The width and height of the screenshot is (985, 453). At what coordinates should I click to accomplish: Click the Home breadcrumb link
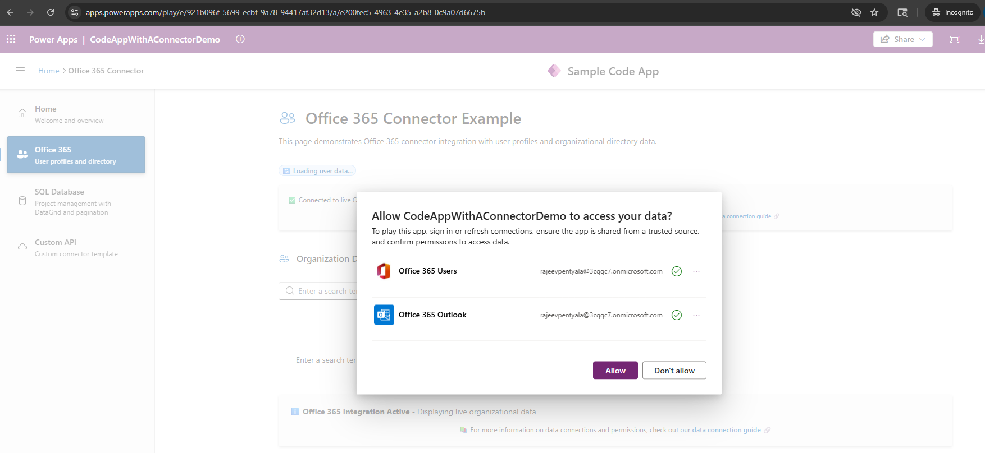tap(48, 71)
